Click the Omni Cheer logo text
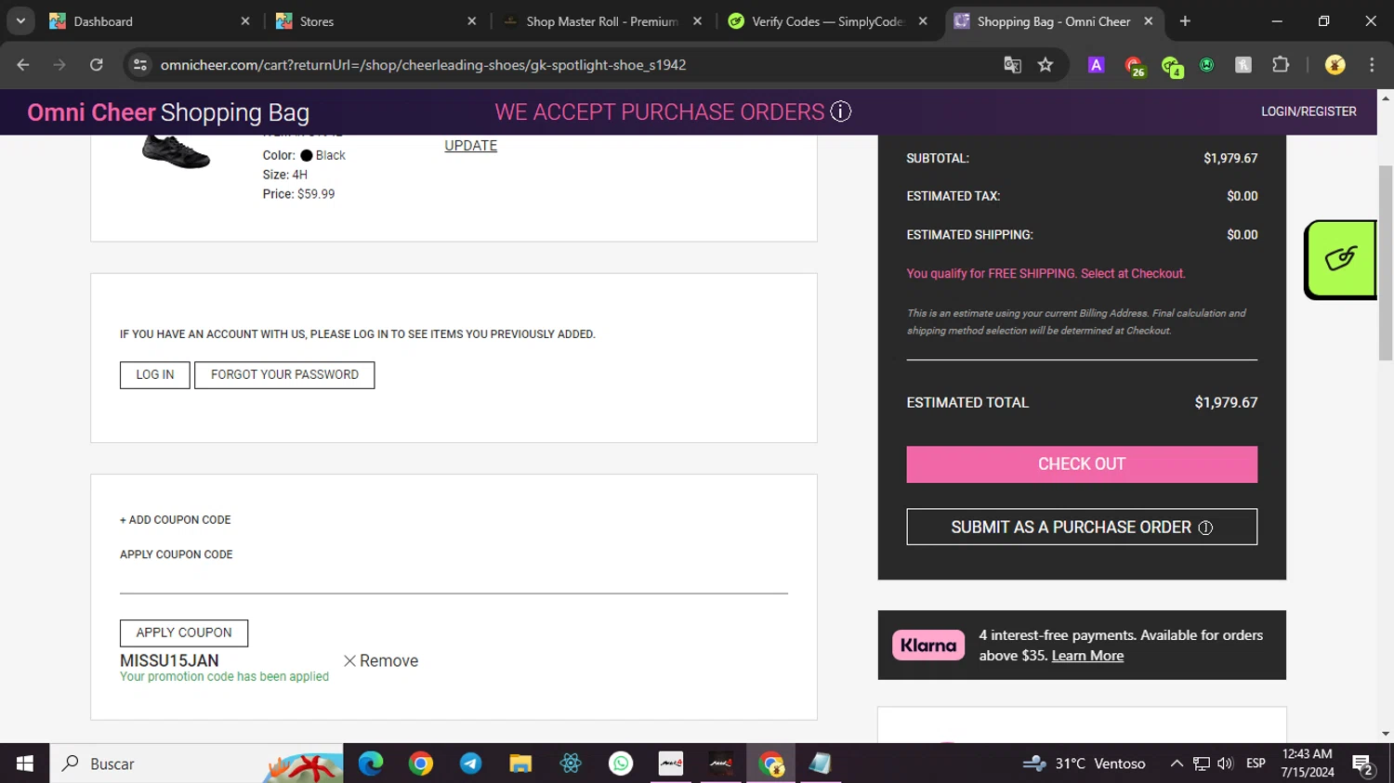Screen dimensions: 1394x783 91,112
